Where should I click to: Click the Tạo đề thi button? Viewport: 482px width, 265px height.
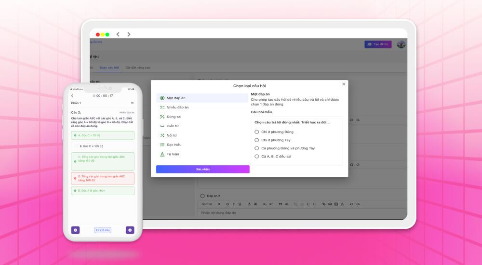pyautogui.click(x=378, y=44)
